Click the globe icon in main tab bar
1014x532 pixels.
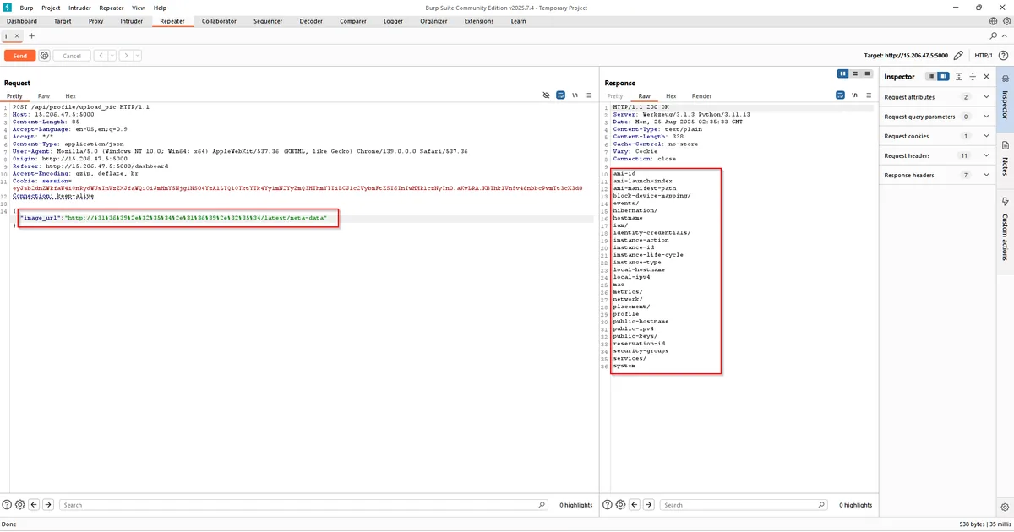994,21
